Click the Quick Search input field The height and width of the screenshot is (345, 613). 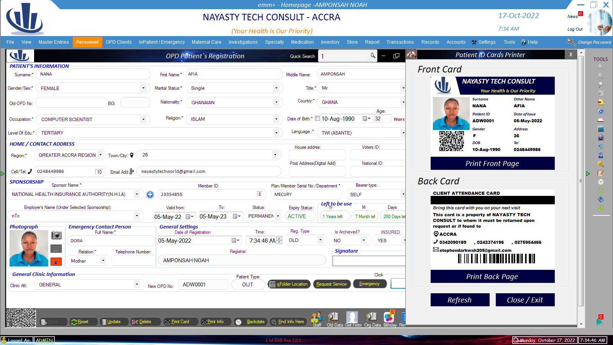[x=344, y=56]
